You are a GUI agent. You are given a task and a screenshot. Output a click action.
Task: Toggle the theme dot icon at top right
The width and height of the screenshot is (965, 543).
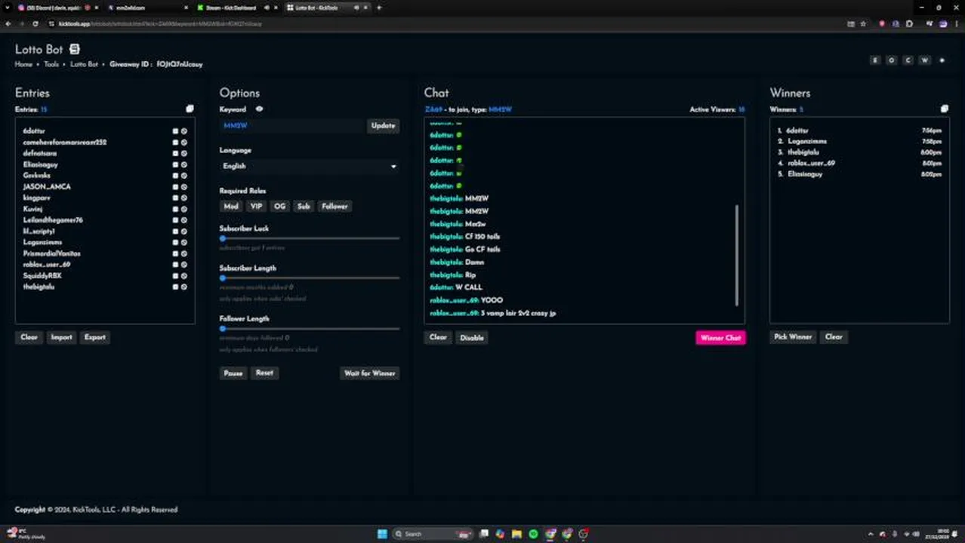point(942,60)
